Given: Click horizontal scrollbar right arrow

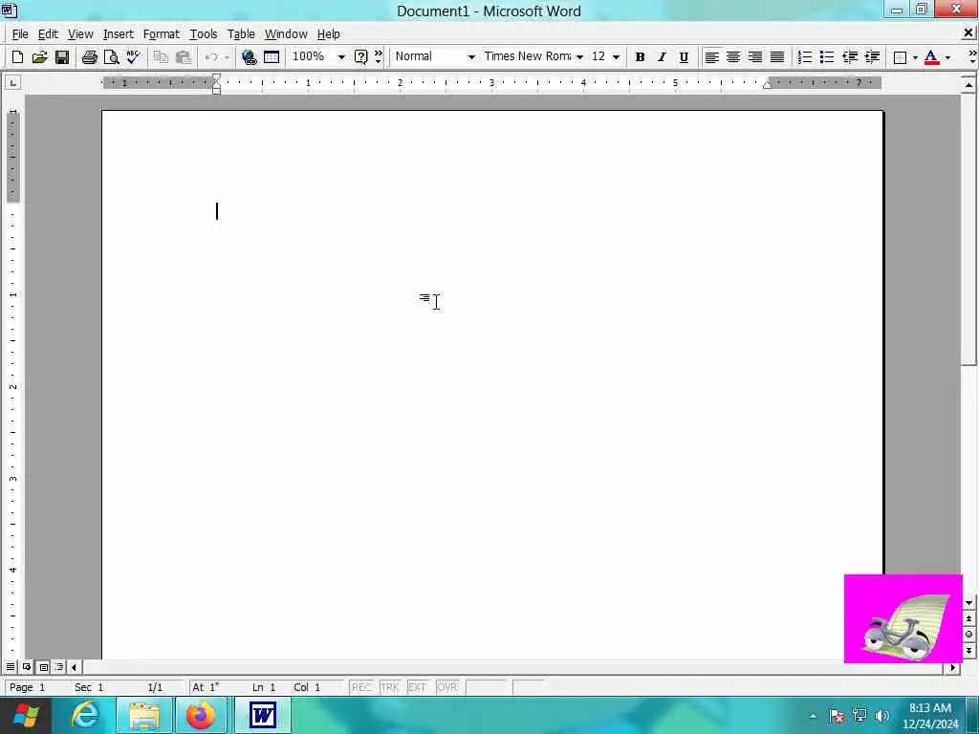Looking at the screenshot, I should tap(953, 667).
